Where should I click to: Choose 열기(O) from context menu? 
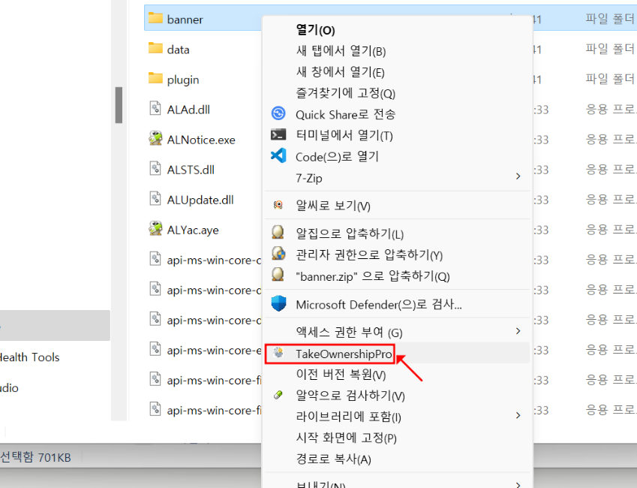click(398, 30)
